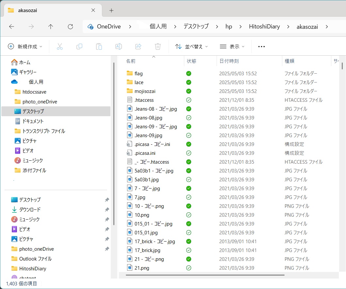The height and width of the screenshot is (289, 346).
Task: Select ドキュメント in the navigation pane
Action: (x=33, y=121)
